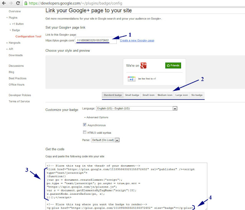Click the 'Choose your style and preview' heading

[x=68, y=51]
